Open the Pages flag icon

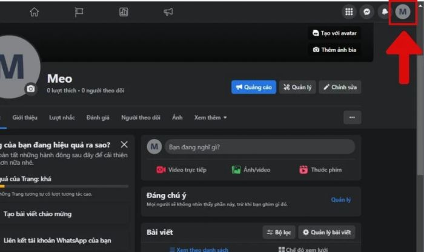click(x=79, y=12)
